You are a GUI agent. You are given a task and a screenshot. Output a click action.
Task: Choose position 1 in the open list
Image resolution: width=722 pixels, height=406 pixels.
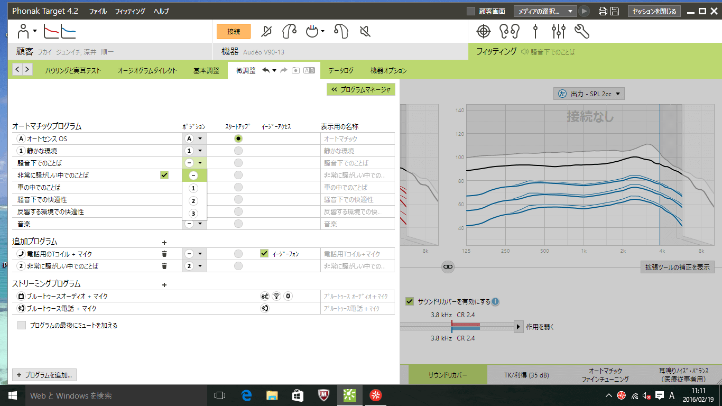[x=193, y=188]
